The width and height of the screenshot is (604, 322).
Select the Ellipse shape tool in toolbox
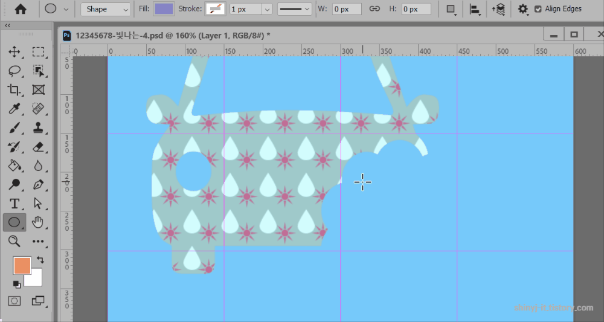(x=14, y=222)
